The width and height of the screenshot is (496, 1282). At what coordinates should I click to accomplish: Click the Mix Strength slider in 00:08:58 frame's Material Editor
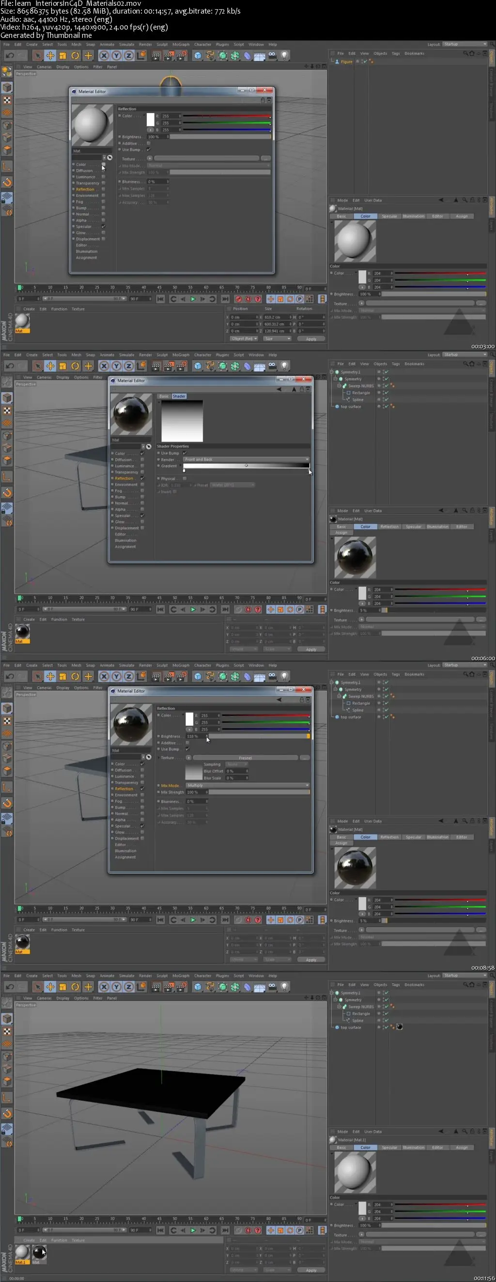(259, 792)
